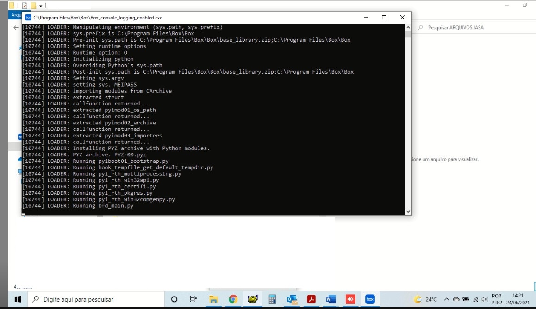Click the 'Runtime option: O' log line
The width and height of the screenshot is (536, 309).
[x=75, y=53]
